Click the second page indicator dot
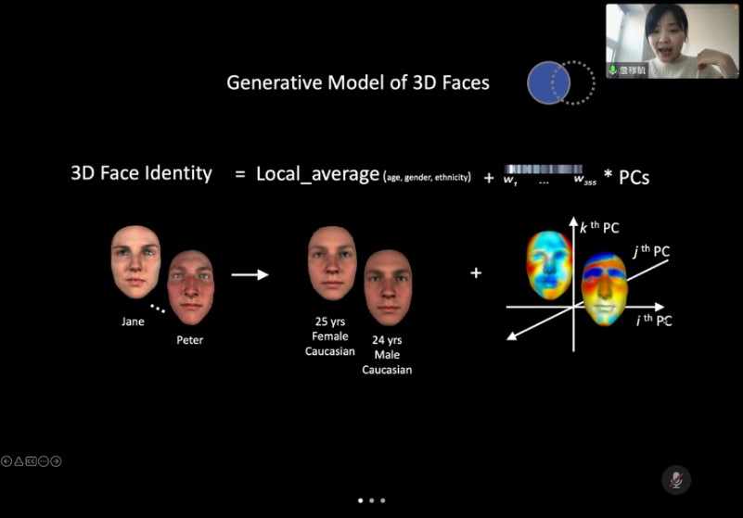 tap(372, 500)
